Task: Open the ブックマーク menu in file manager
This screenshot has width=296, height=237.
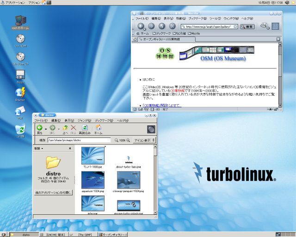Action: (x=104, y=120)
